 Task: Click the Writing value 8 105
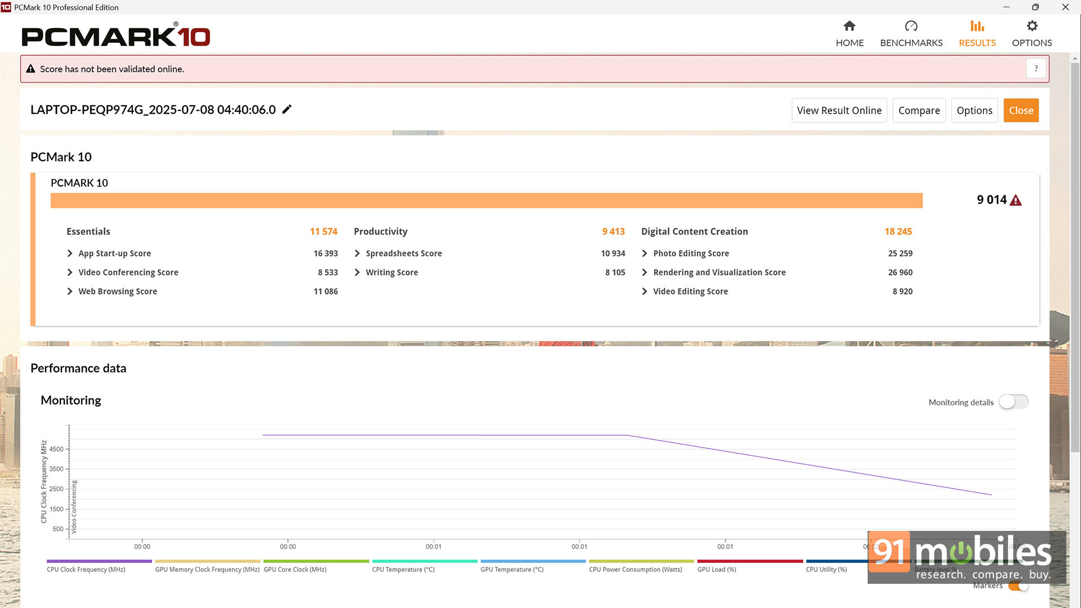point(615,272)
